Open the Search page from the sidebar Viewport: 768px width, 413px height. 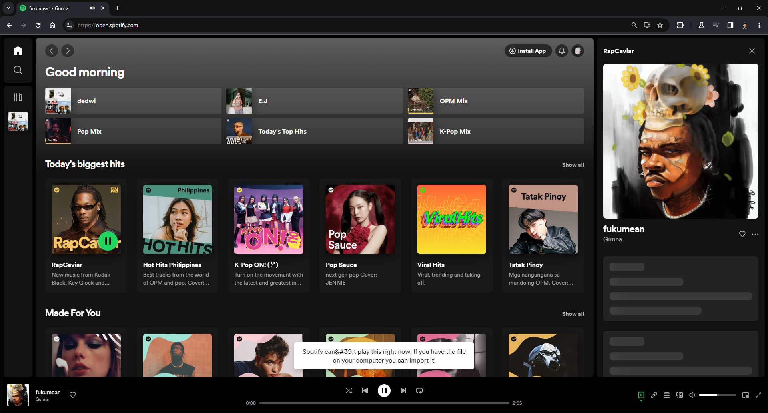point(18,70)
